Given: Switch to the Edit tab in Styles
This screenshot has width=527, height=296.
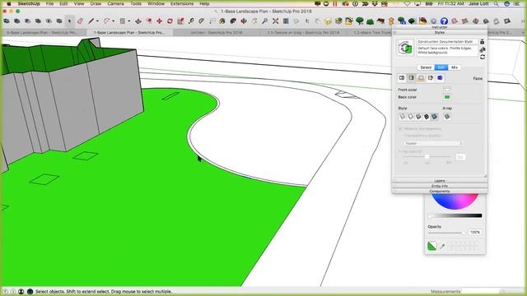Looking at the screenshot, I should pyautogui.click(x=441, y=67).
